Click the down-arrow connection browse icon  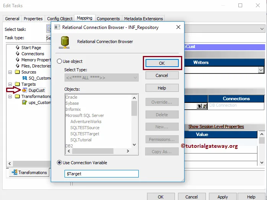point(199,106)
